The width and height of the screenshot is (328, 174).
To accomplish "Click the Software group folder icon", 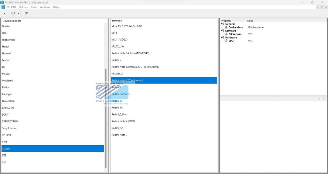I will pyautogui.click(x=224, y=31).
